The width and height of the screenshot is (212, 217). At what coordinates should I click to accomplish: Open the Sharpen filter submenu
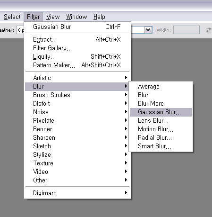(77, 137)
